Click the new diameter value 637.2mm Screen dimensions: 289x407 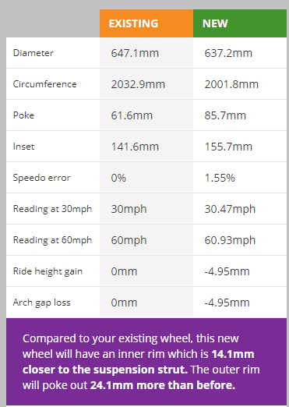(x=228, y=53)
